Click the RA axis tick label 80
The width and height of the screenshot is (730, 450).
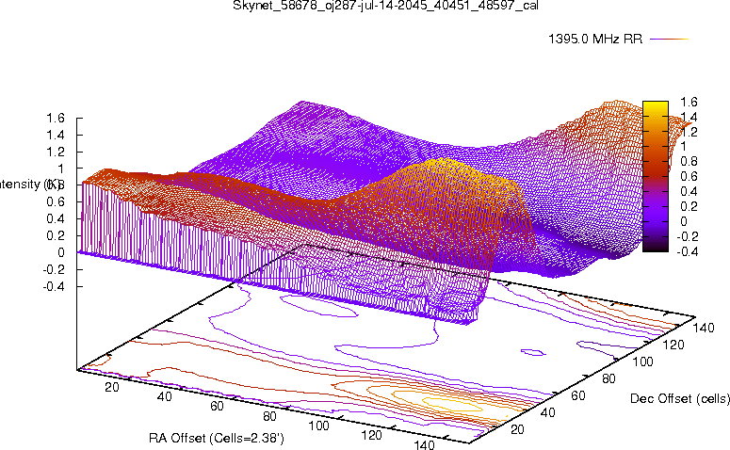[270, 415]
